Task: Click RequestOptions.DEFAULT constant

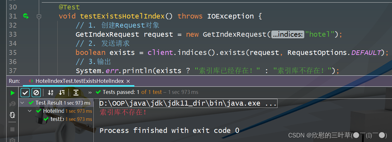Action: point(334,53)
